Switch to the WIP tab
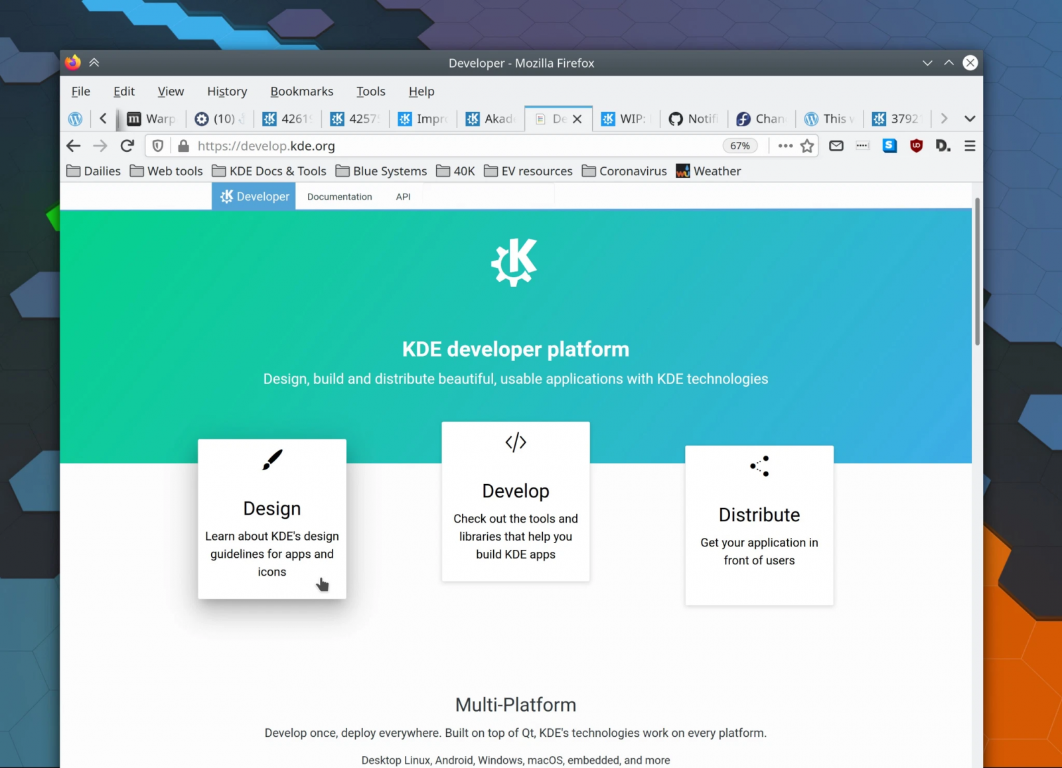1062x768 pixels. pyautogui.click(x=626, y=119)
